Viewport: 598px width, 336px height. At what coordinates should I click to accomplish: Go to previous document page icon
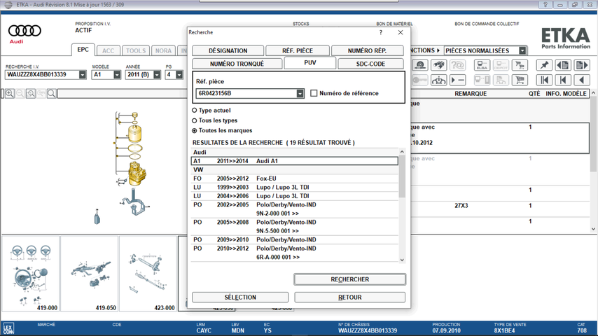click(563, 65)
